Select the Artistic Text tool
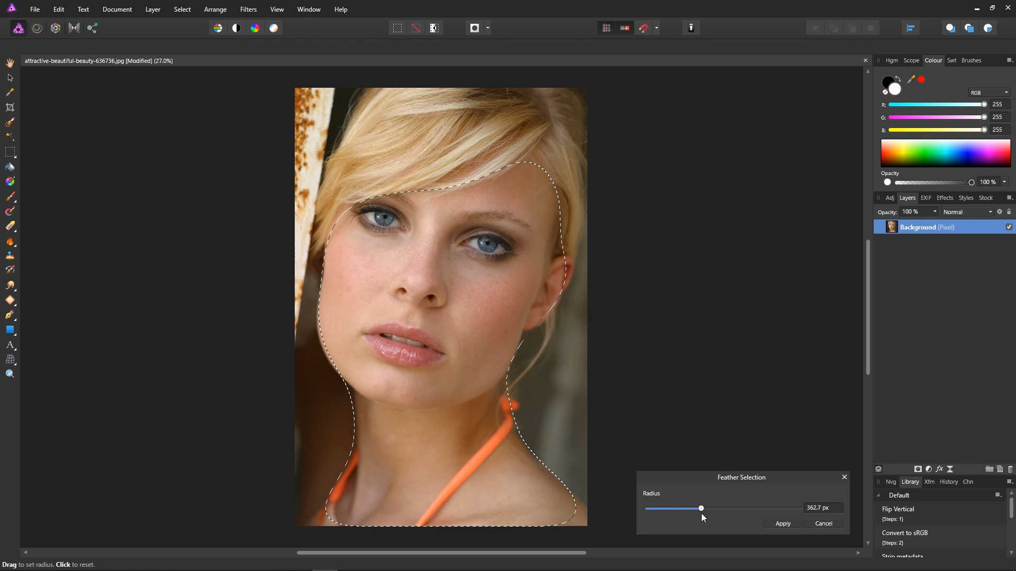The height and width of the screenshot is (571, 1016). click(10, 345)
